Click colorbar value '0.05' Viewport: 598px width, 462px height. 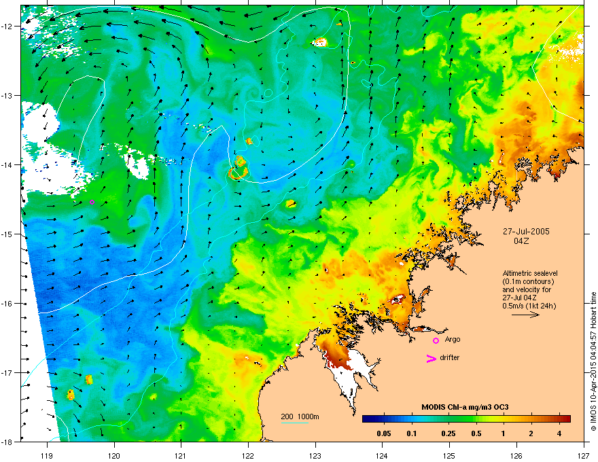384,433
